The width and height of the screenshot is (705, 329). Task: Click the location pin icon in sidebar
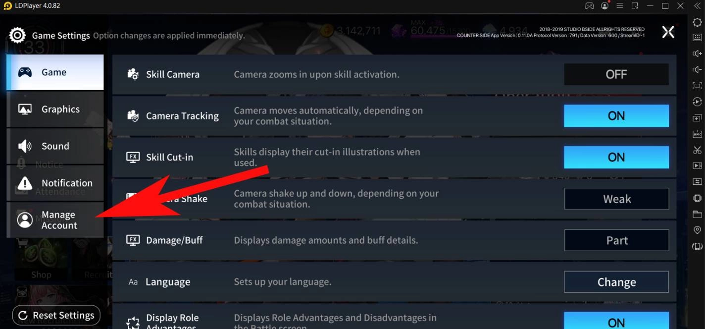pos(697,230)
